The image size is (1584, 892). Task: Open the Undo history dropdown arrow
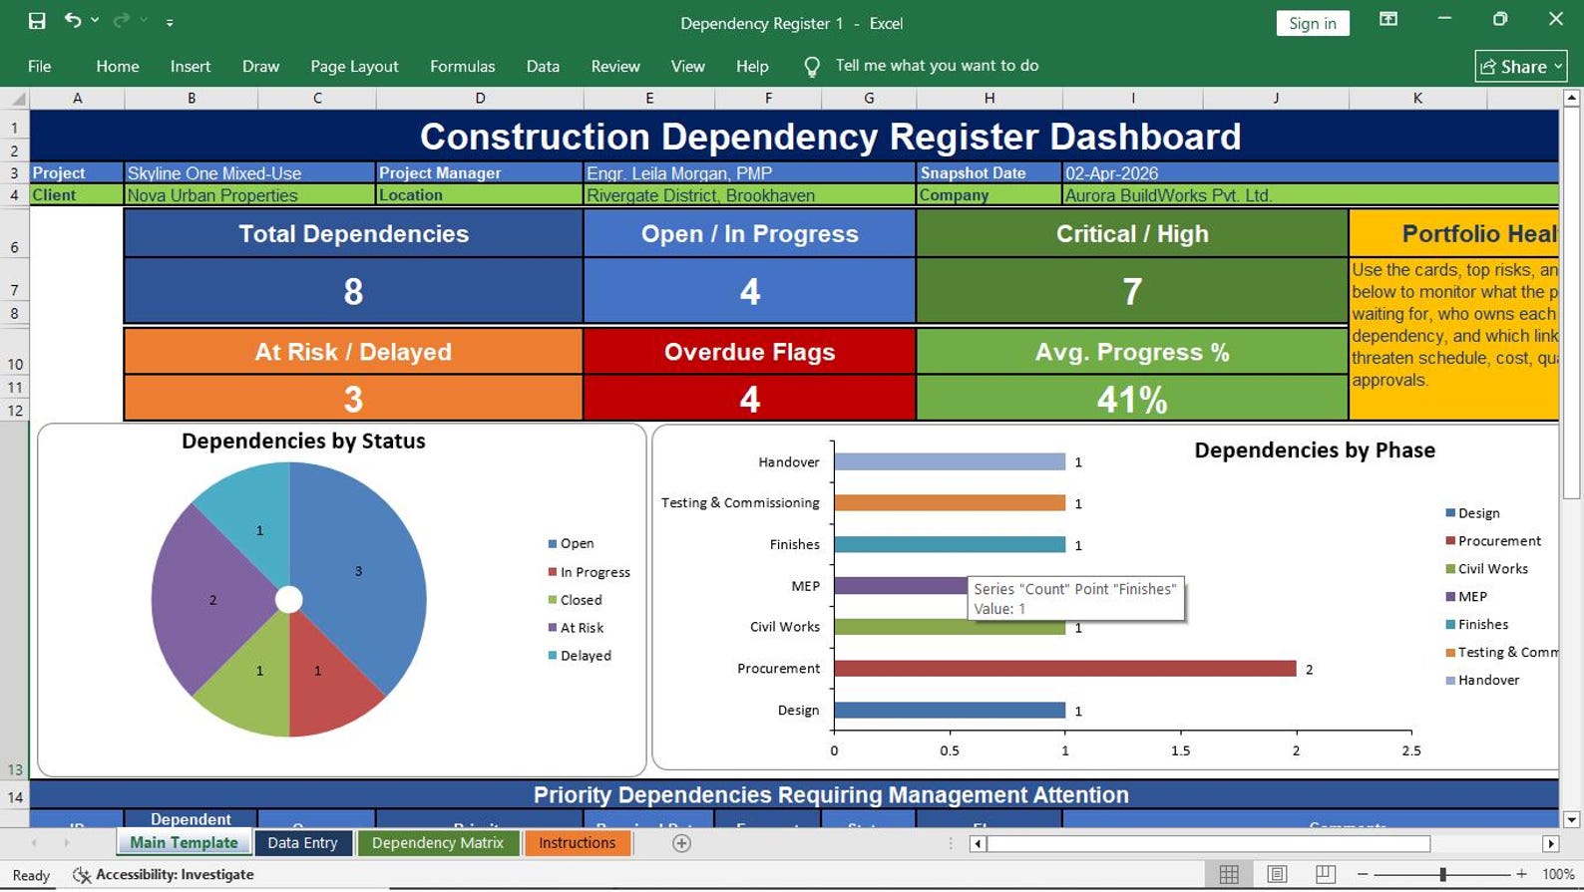[x=95, y=21]
